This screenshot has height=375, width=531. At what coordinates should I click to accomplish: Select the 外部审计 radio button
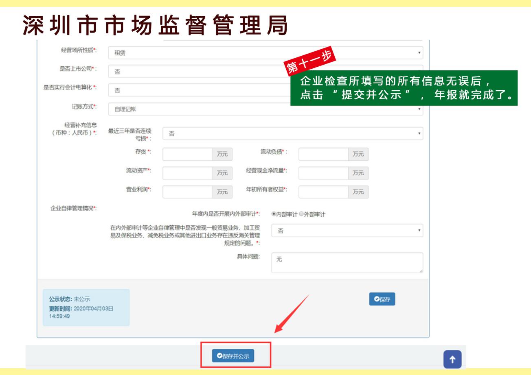coord(301,214)
